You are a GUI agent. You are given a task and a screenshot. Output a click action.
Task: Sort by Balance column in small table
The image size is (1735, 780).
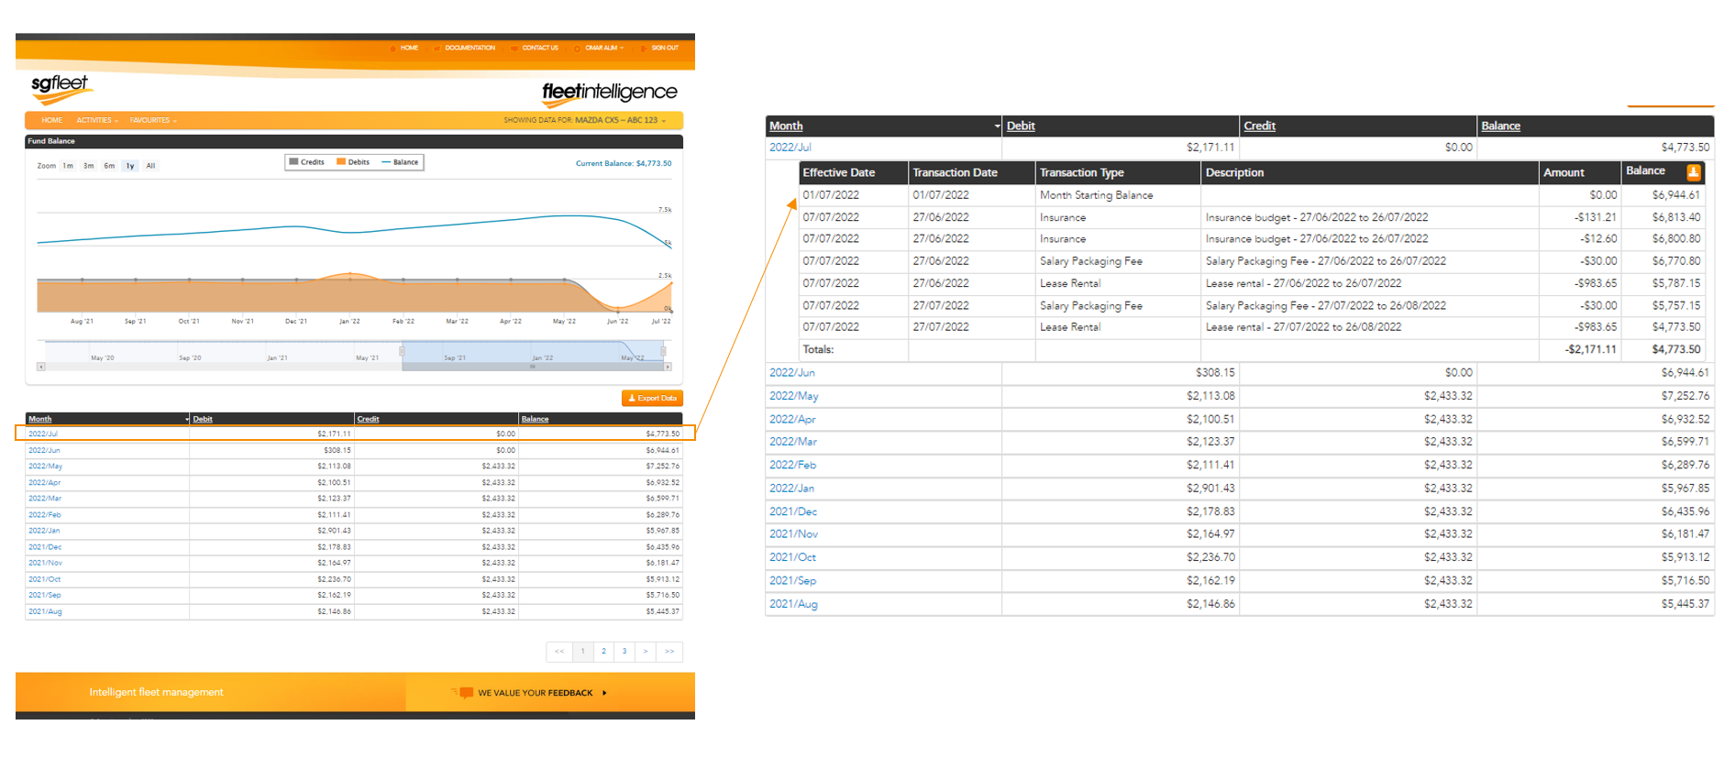tap(535, 419)
